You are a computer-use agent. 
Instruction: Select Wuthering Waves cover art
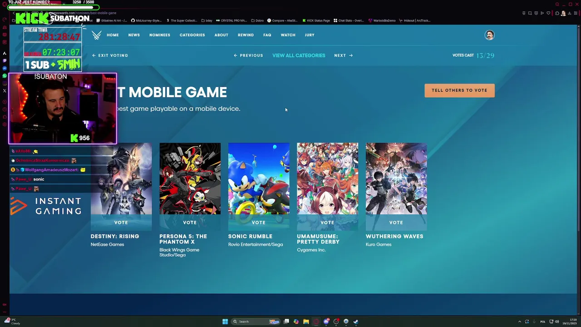coord(396,178)
